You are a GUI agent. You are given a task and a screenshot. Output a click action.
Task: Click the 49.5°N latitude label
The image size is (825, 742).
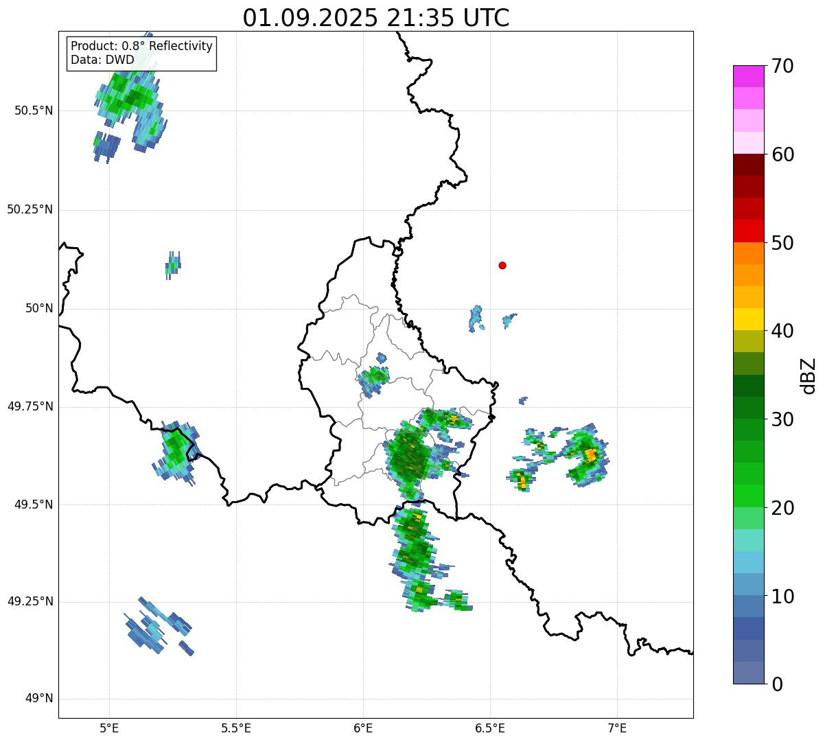(34, 505)
